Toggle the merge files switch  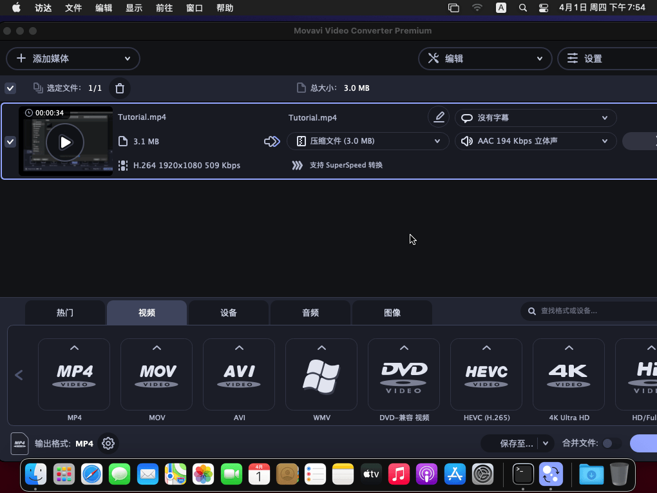[611, 443]
